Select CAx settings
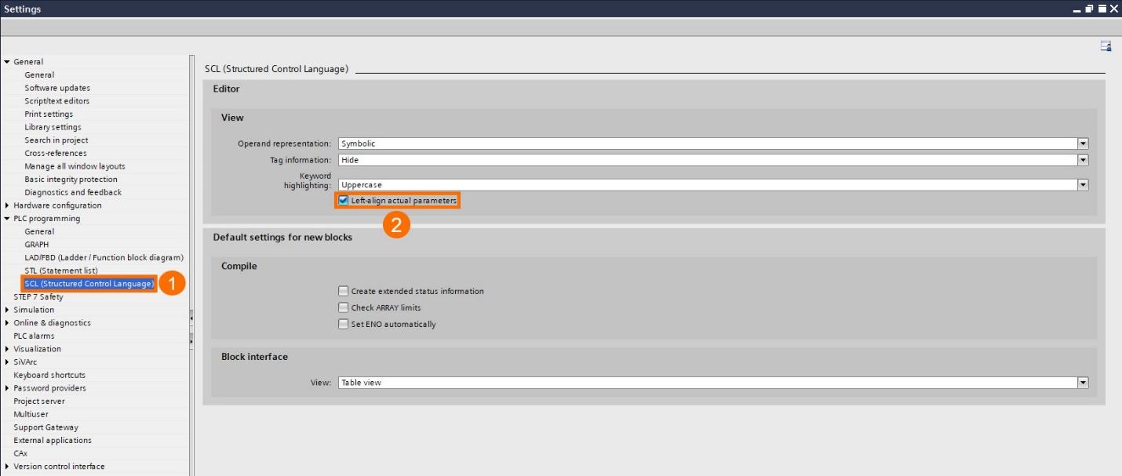Image resolution: width=1122 pixels, height=476 pixels. click(x=20, y=453)
